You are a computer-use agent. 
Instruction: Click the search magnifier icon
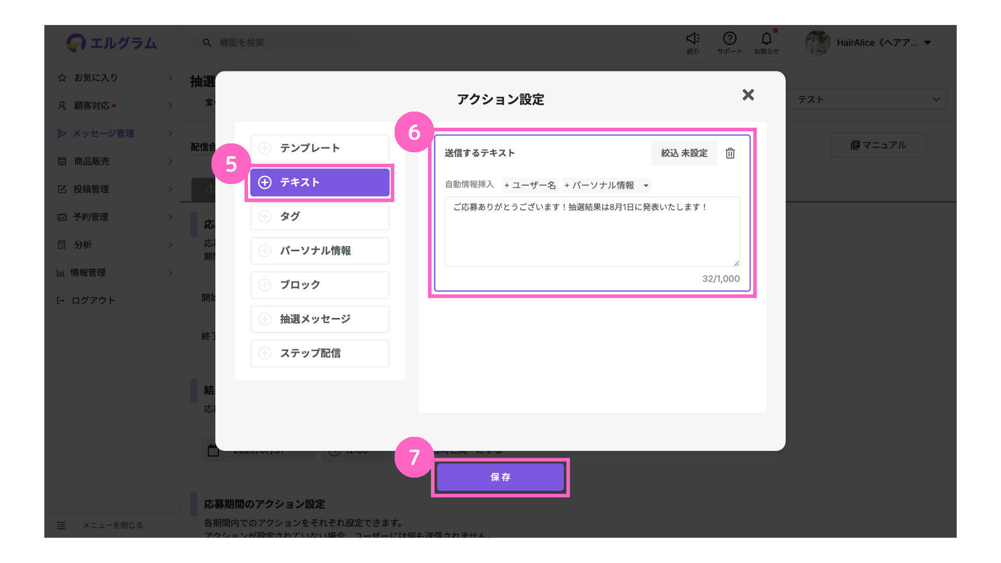(207, 43)
